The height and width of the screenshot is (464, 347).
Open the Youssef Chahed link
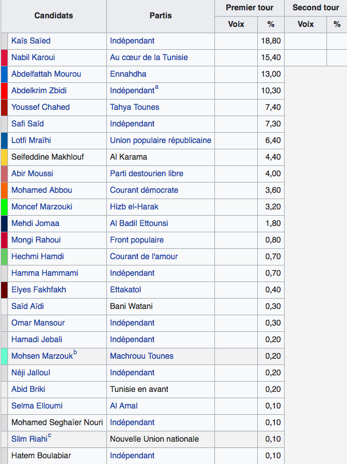41,107
